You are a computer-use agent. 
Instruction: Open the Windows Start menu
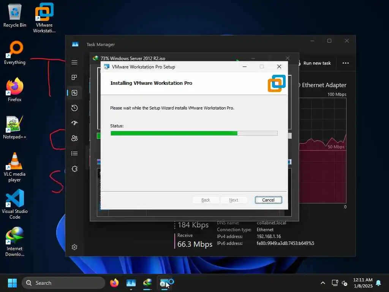12,283
